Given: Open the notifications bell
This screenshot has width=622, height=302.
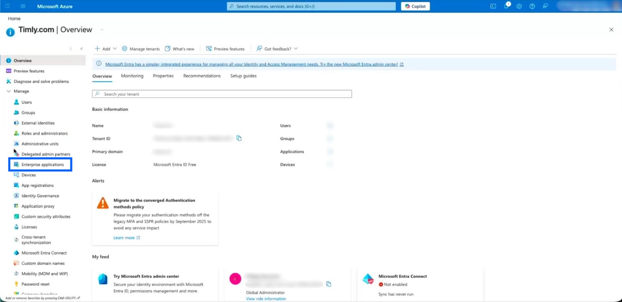Looking at the screenshot, I should (506, 6).
